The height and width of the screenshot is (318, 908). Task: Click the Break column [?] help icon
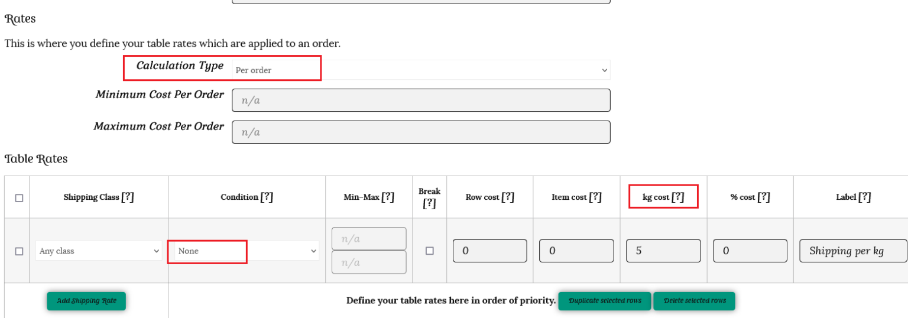pos(429,204)
